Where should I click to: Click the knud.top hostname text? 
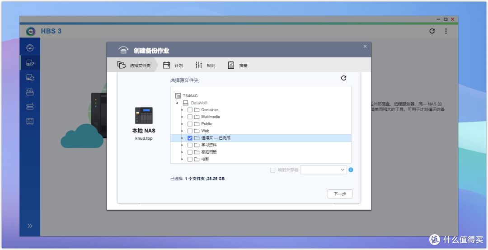click(x=144, y=138)
